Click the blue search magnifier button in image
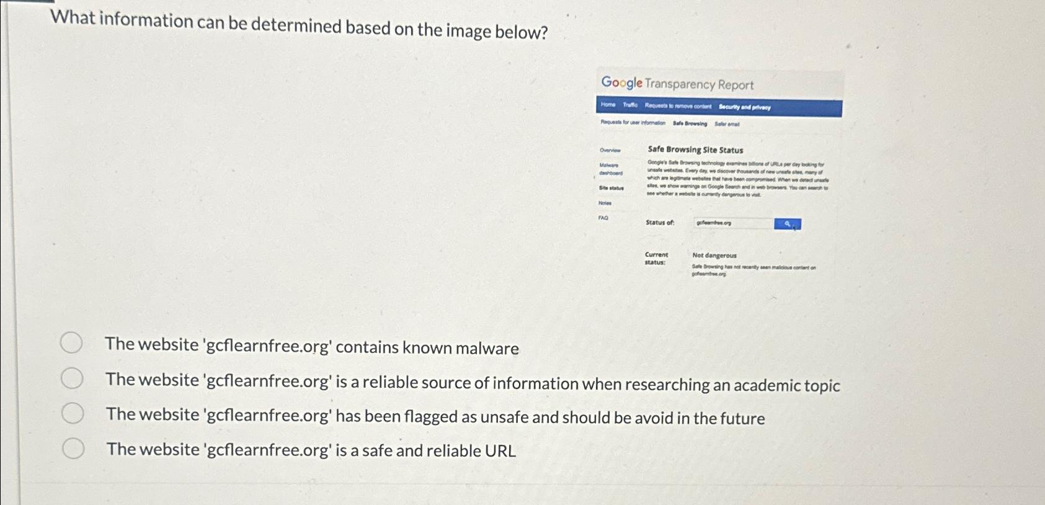This screenshot has width=1045, height=505. tap(788, 224)
